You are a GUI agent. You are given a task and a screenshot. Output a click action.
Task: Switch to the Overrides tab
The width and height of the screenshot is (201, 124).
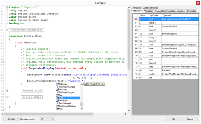pyautogui.click(x=192, y=11)
